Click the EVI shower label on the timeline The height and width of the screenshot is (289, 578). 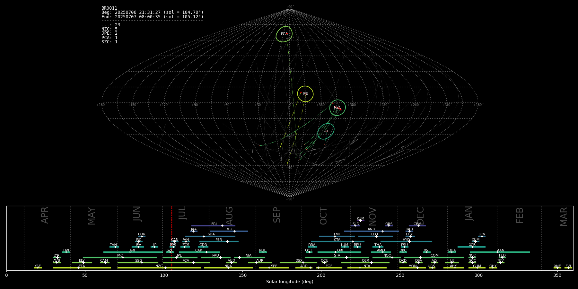(x=568, y=266)
